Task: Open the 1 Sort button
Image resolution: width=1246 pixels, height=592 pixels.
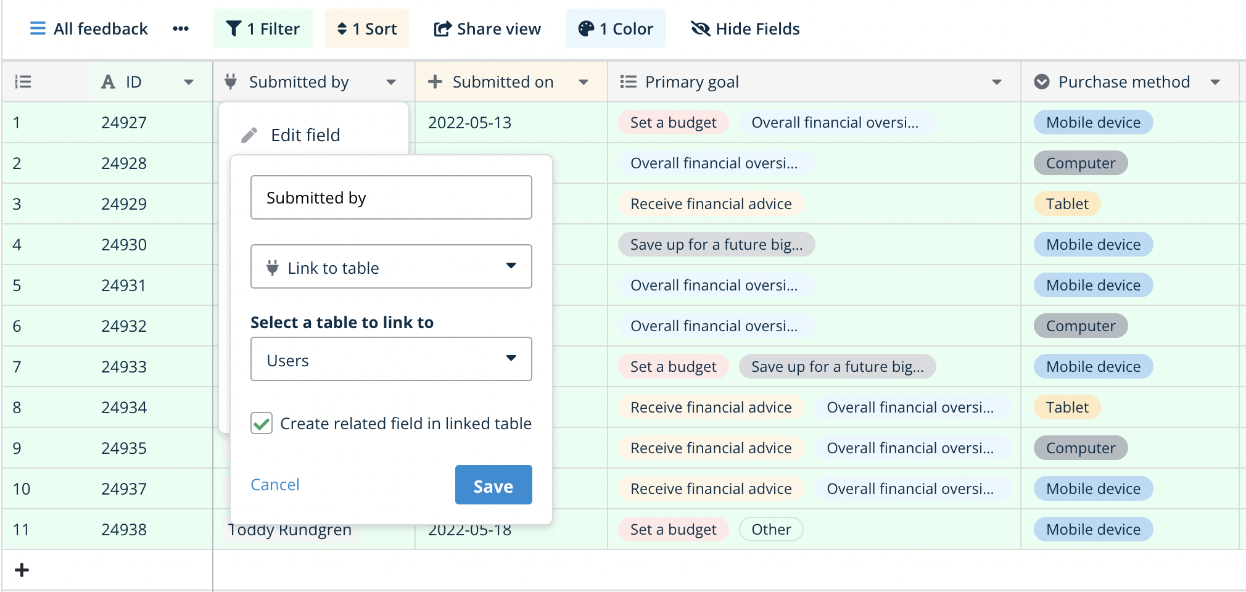Action: pos(367,29)
